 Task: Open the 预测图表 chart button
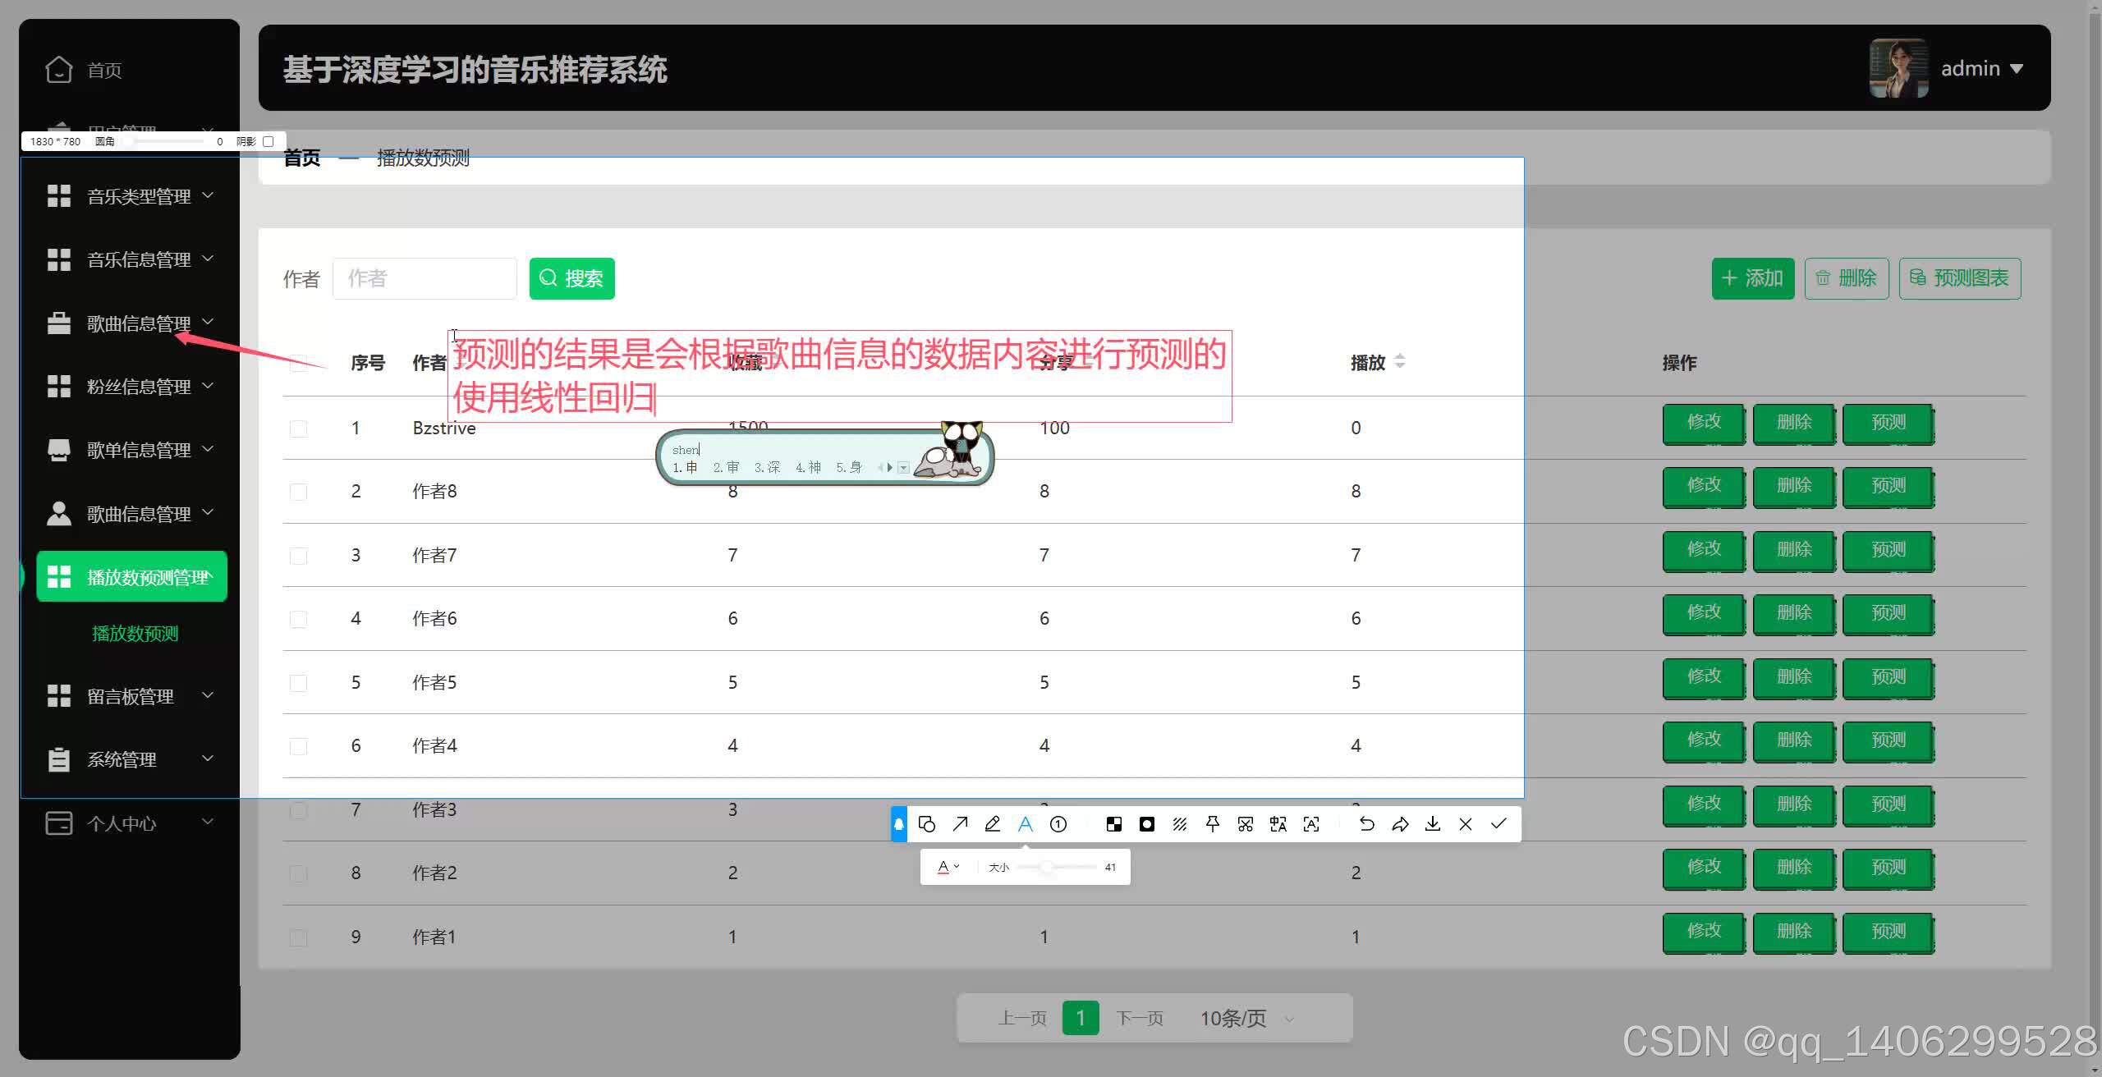pyautogui.click(x=1959, y=278)
